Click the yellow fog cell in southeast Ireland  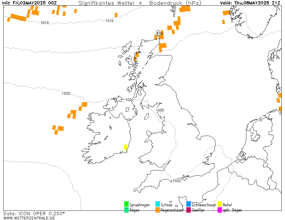(125, 147)
